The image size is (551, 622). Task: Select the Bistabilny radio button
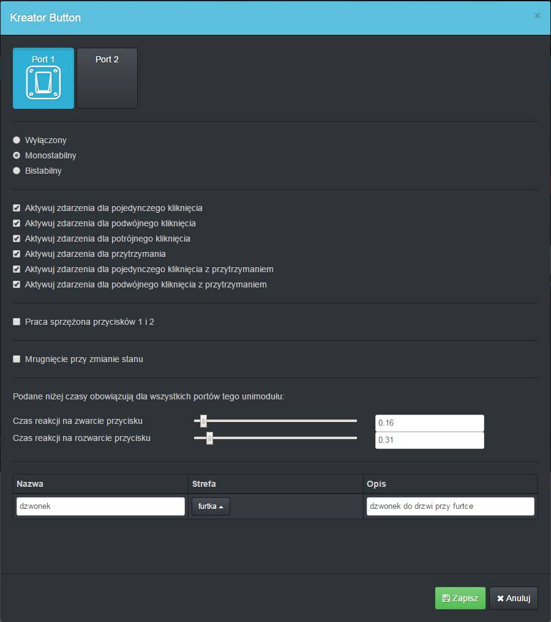[17, 171]
